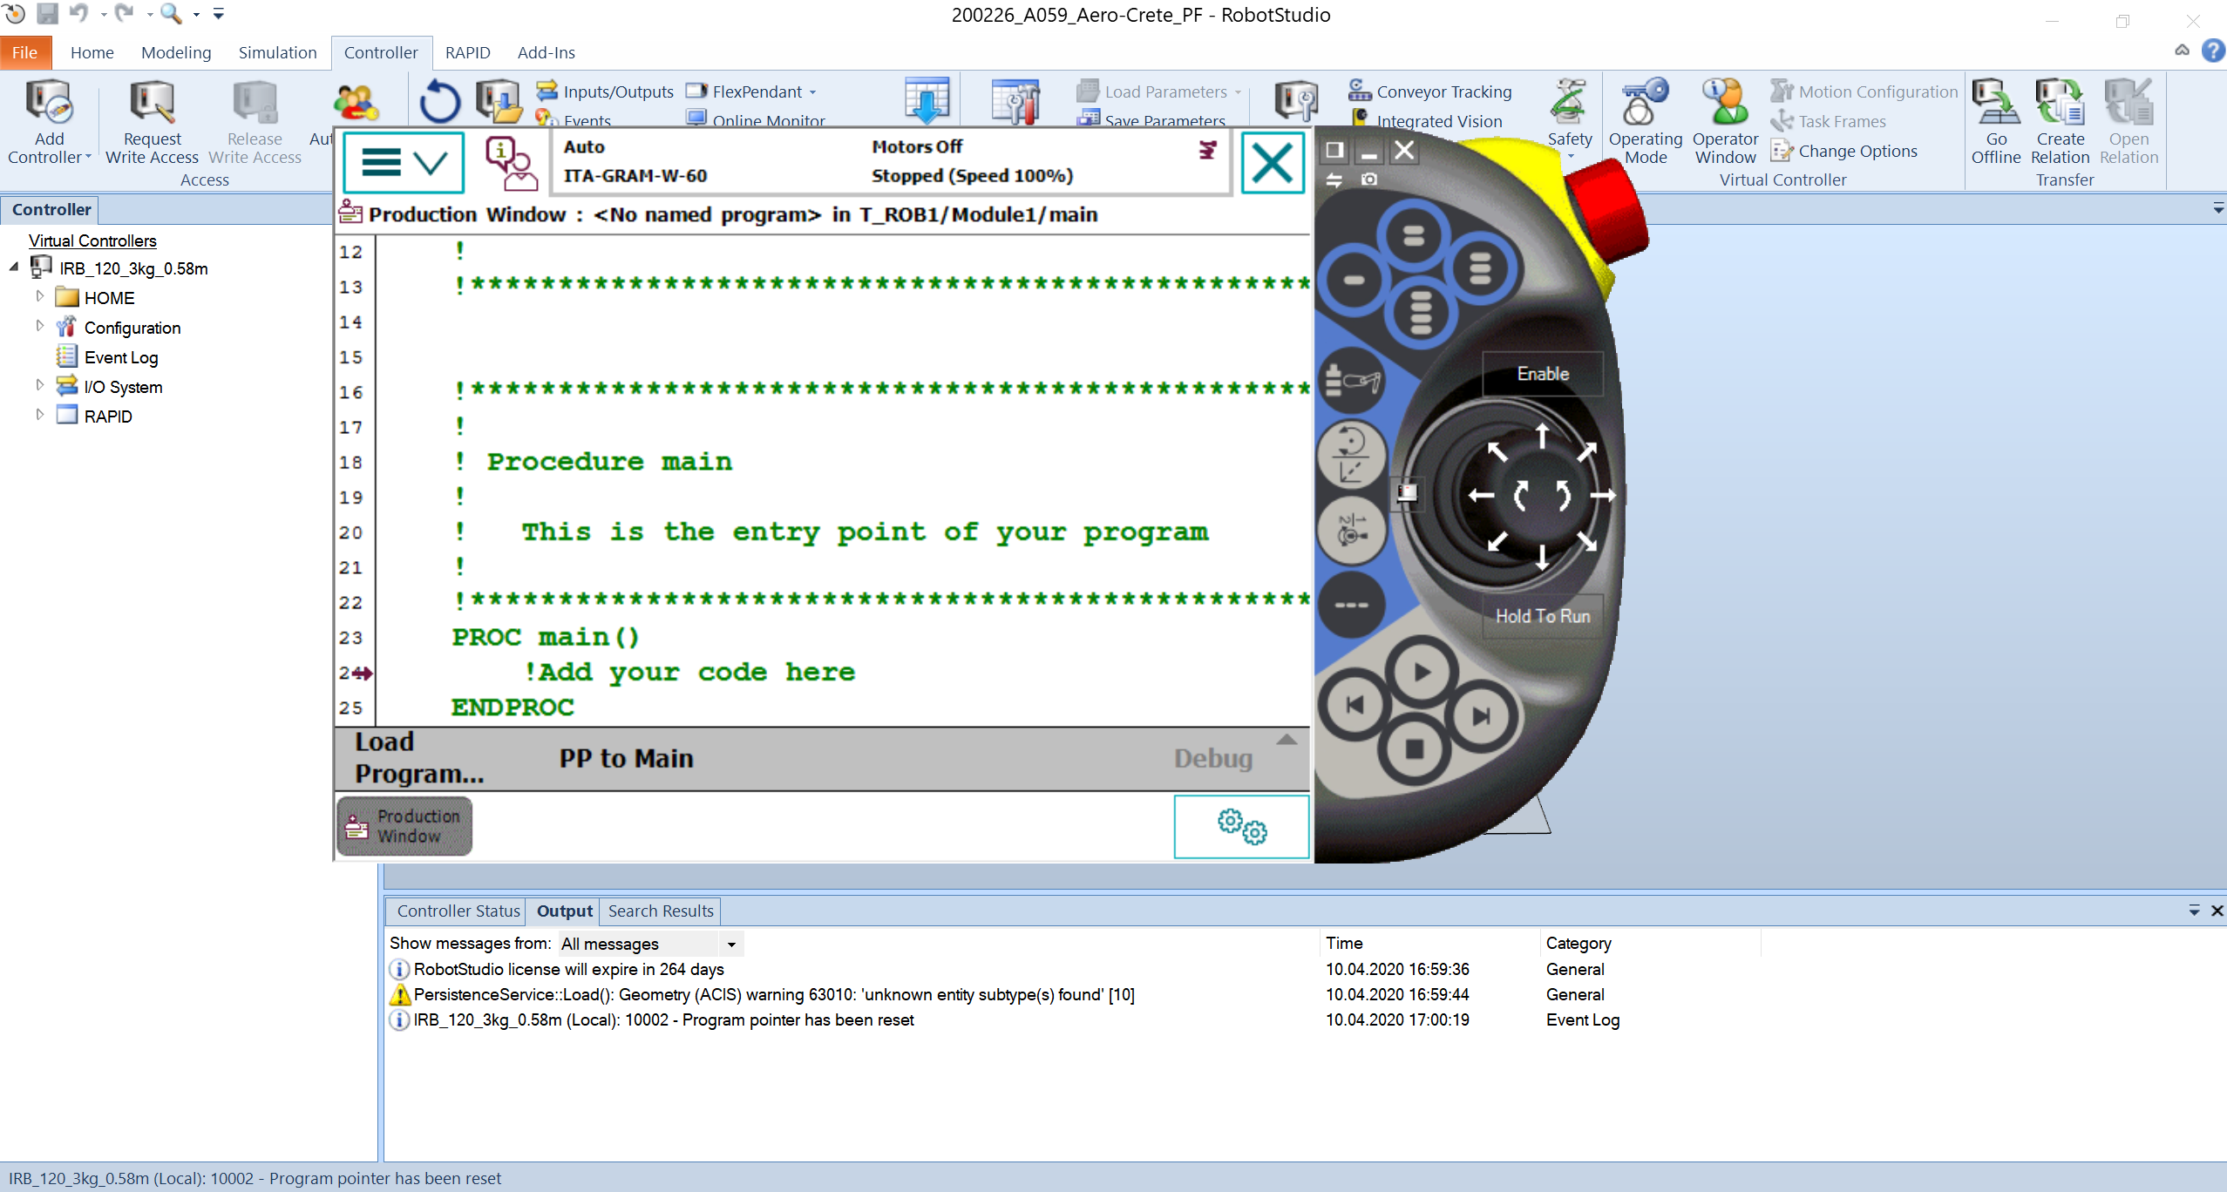Select Request Write Access
The width and height of the screenshot is (2227, 1192).
[151, 122]
